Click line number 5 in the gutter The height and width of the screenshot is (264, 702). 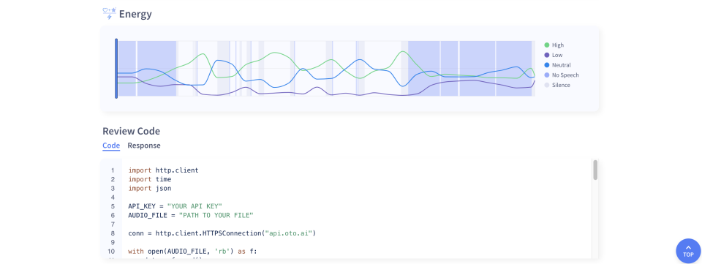click(113, 206)
